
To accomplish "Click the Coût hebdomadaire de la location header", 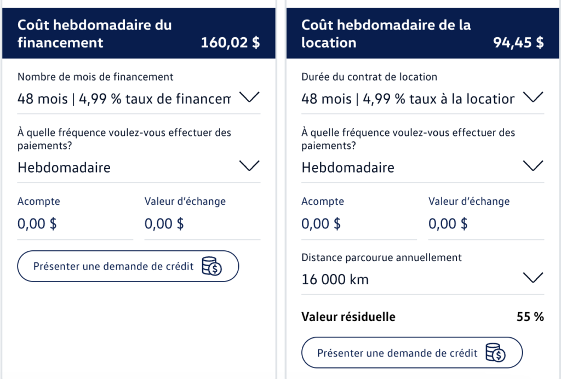I will (422, 33).
